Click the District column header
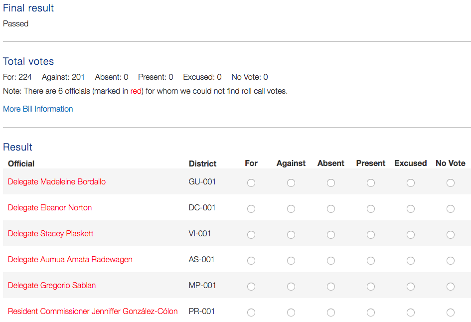The image size is (471, 322). pyautogui.click(x=202, y=163)
